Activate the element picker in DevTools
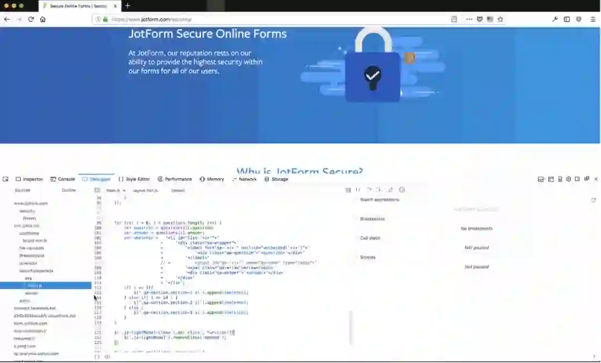The image size is (601, 363). [x=6, y=179]
